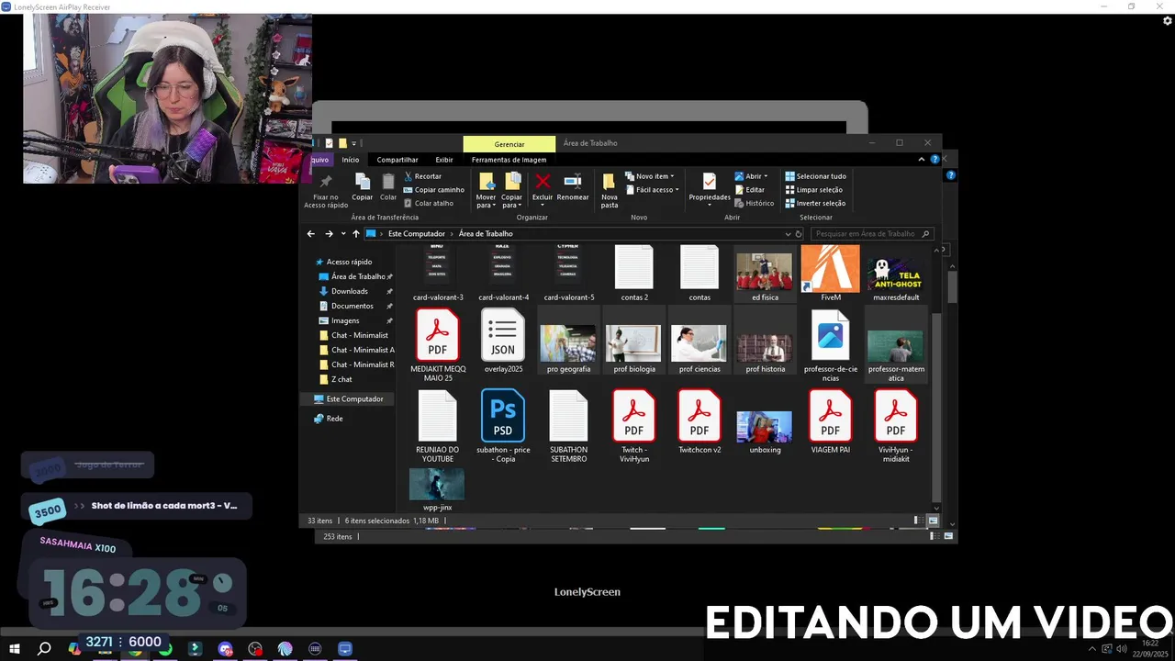Viewport: 1175px width, 661px height.
Task: Collapse the ribbon with the chevron
Action: [x=922, y=160]
